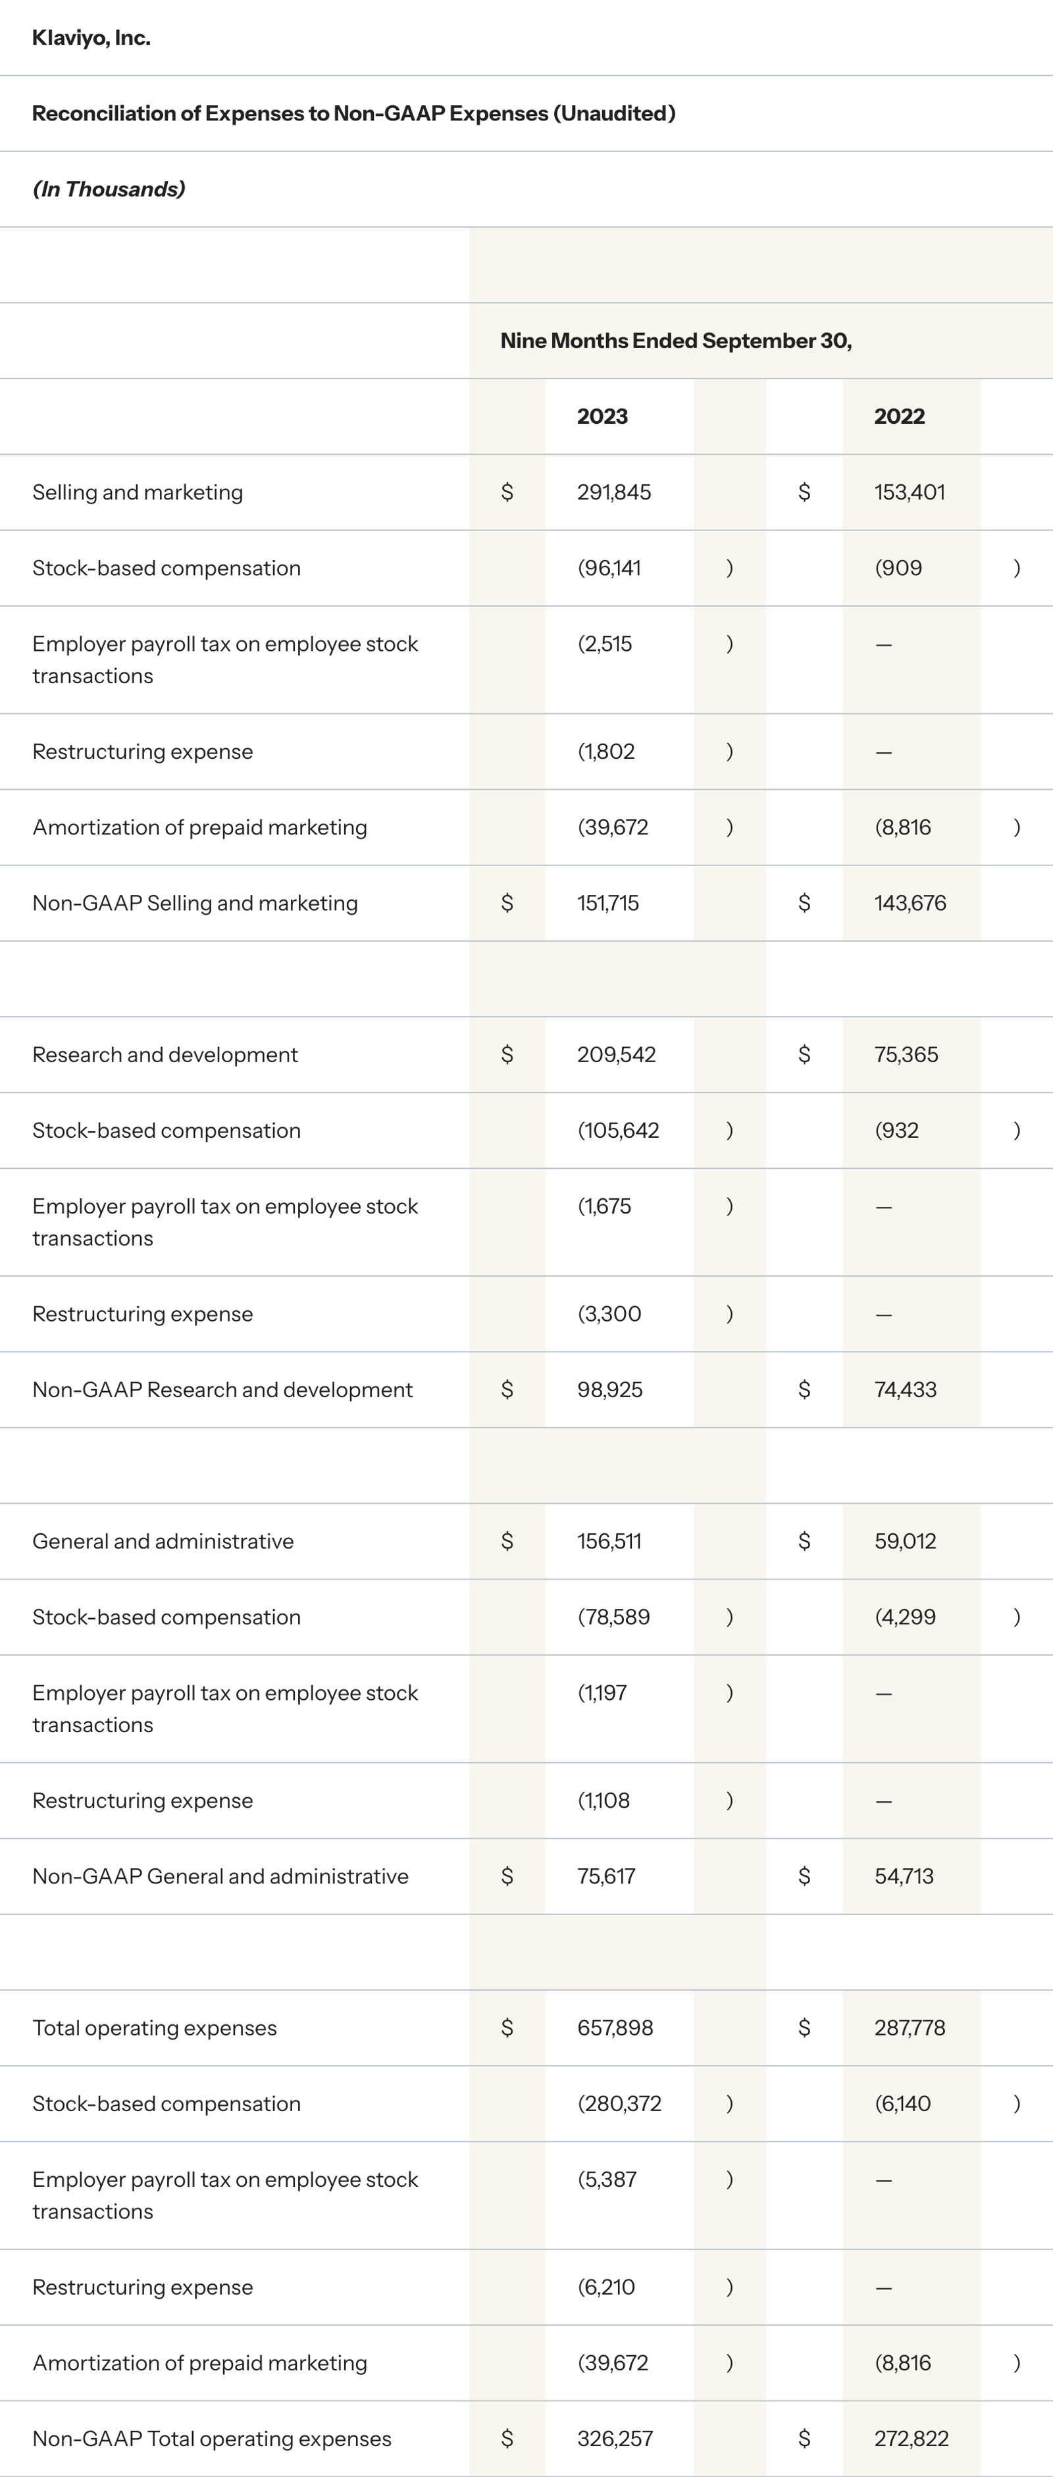
Task: Click the 'Selling and marketing' row label
Action: (138, 492)
